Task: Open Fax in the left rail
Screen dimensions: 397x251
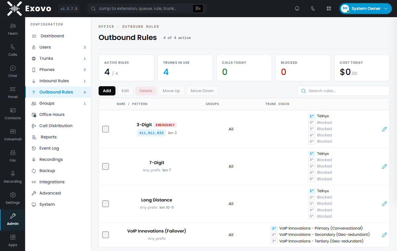Action: point(13,156)
